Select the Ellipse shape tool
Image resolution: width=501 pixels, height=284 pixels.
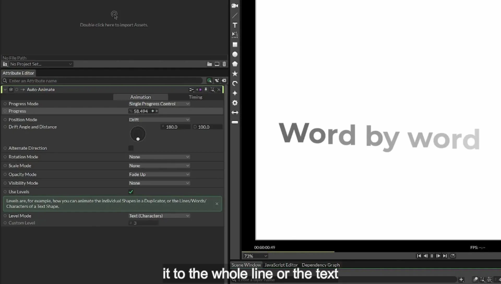coord(235,54)
